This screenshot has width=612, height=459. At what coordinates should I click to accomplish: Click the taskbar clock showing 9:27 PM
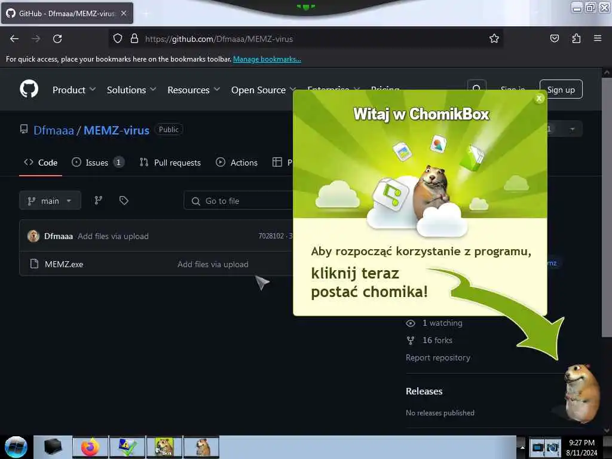[582, 443]
